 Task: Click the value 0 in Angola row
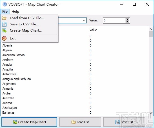90,65
